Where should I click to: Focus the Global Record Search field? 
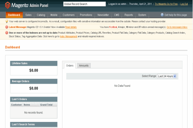tap(84, 4)
